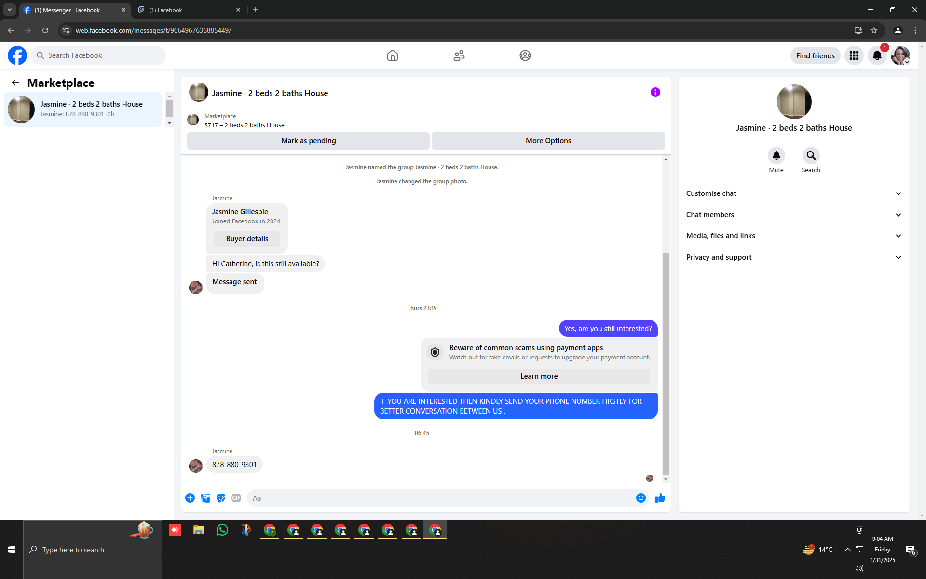Click the Find friends button
The width and height of the screenshot is (926, 579).
(815, 55)
